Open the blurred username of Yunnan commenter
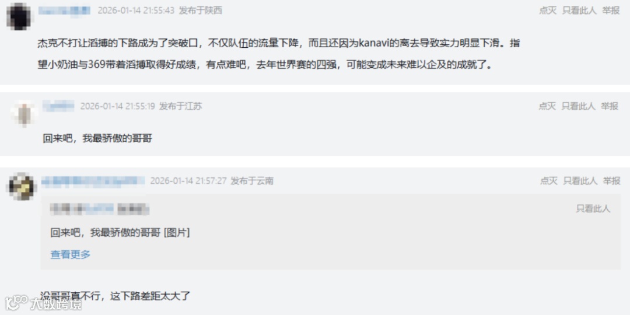The image size is (630, 315). tap(93, 181)
